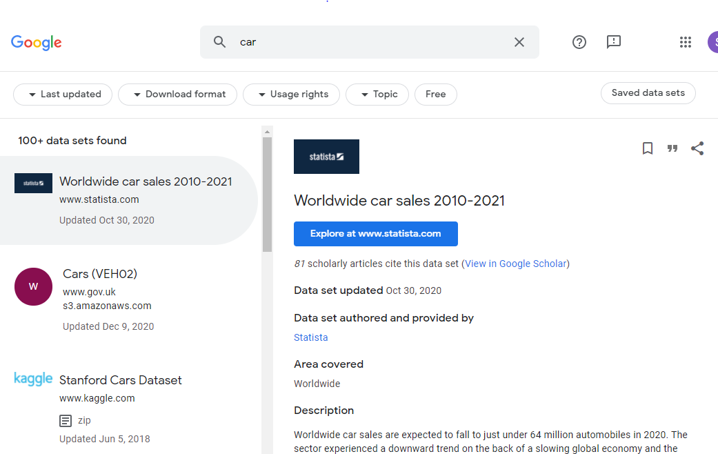Click www.gov.uk source text
The image size is (718, 454).
coord(89,293)
